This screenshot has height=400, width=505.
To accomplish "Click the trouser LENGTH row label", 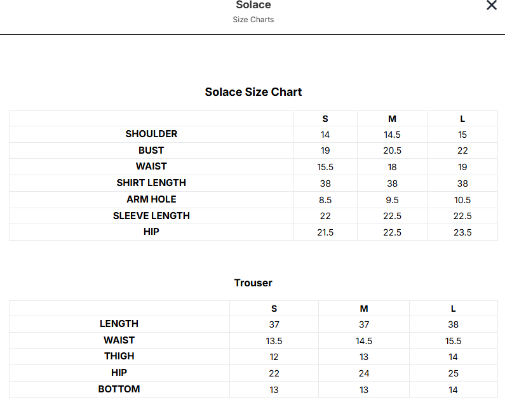I will (x=119, y=324).
